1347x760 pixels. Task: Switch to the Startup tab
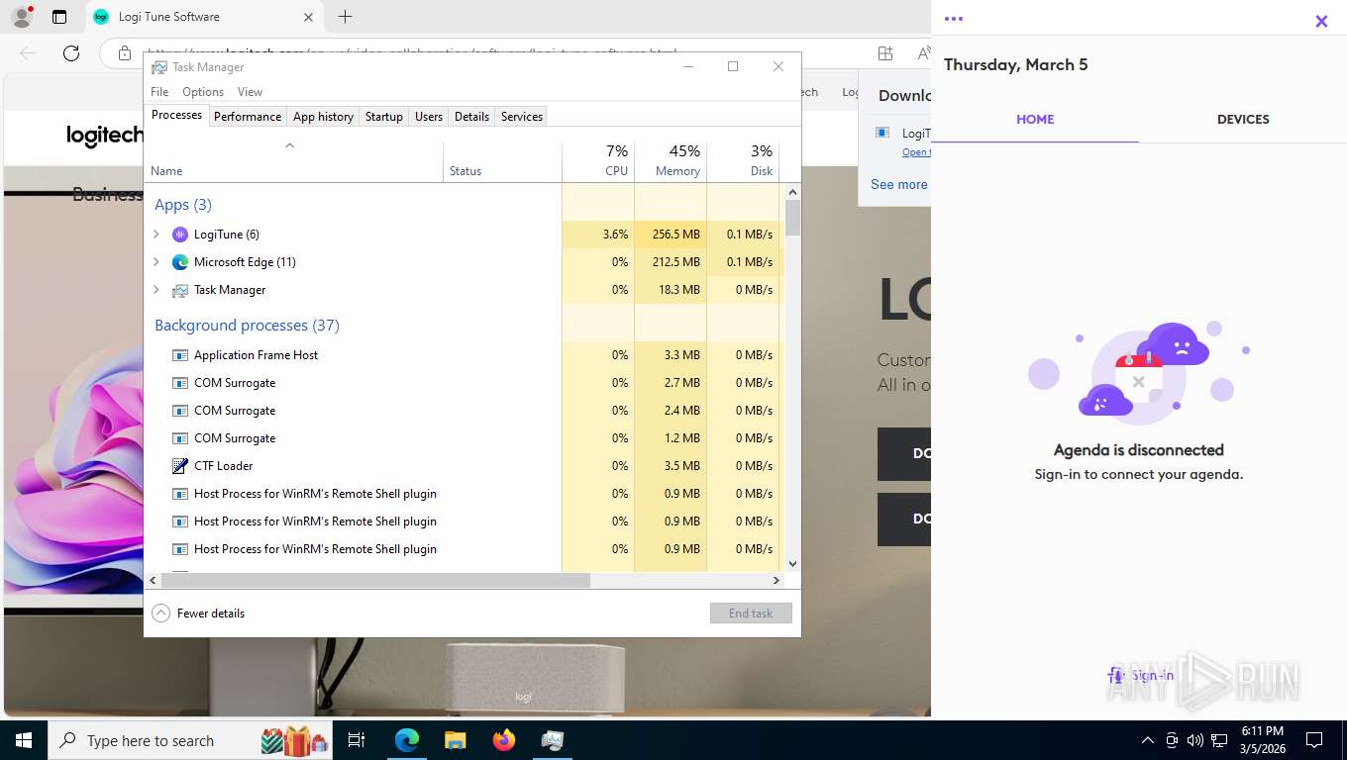pyautogui.click(x=384, y=117)
